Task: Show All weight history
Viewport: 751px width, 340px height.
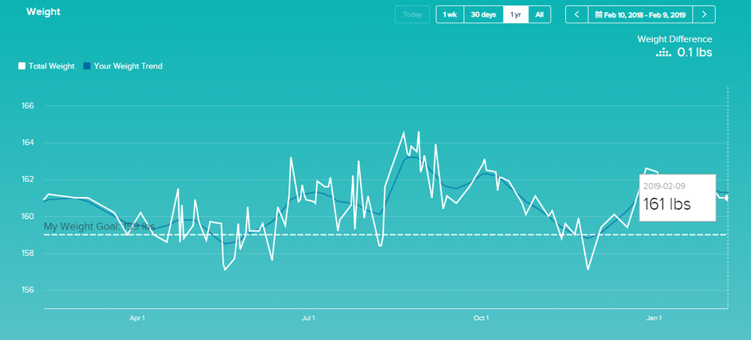Action: pyautogui.click(x=540, y=15)
